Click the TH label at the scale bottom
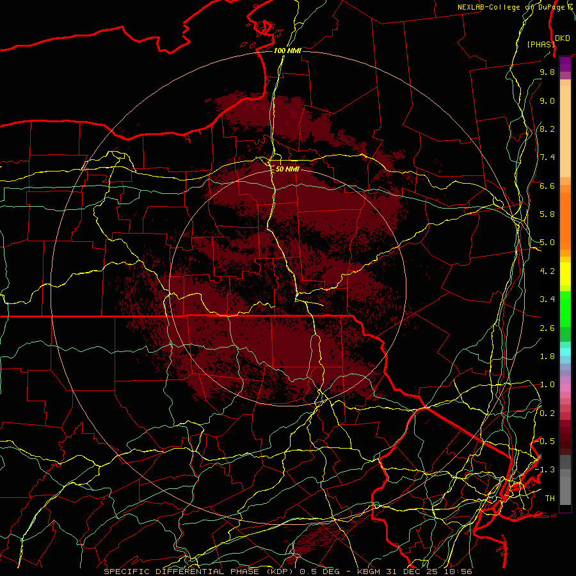Screen dimensions: 576x576 [550, 499]
